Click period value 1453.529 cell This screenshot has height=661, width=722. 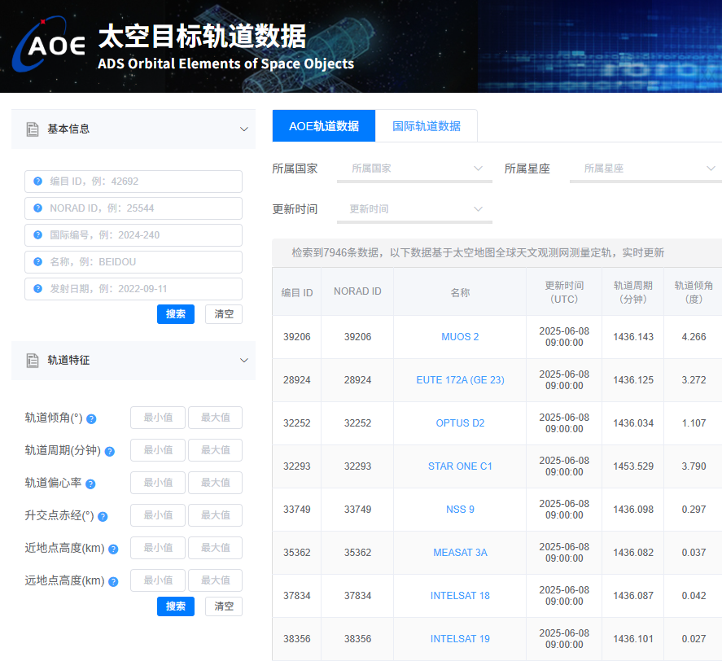[633, 466]
